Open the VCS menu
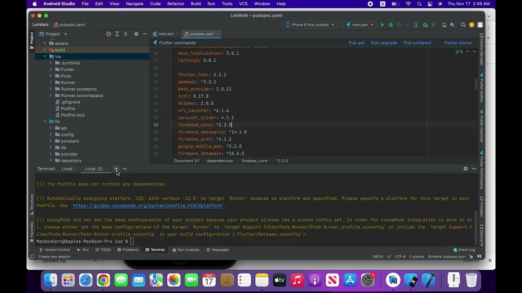The image size is (522, 293). coord(243,4)
